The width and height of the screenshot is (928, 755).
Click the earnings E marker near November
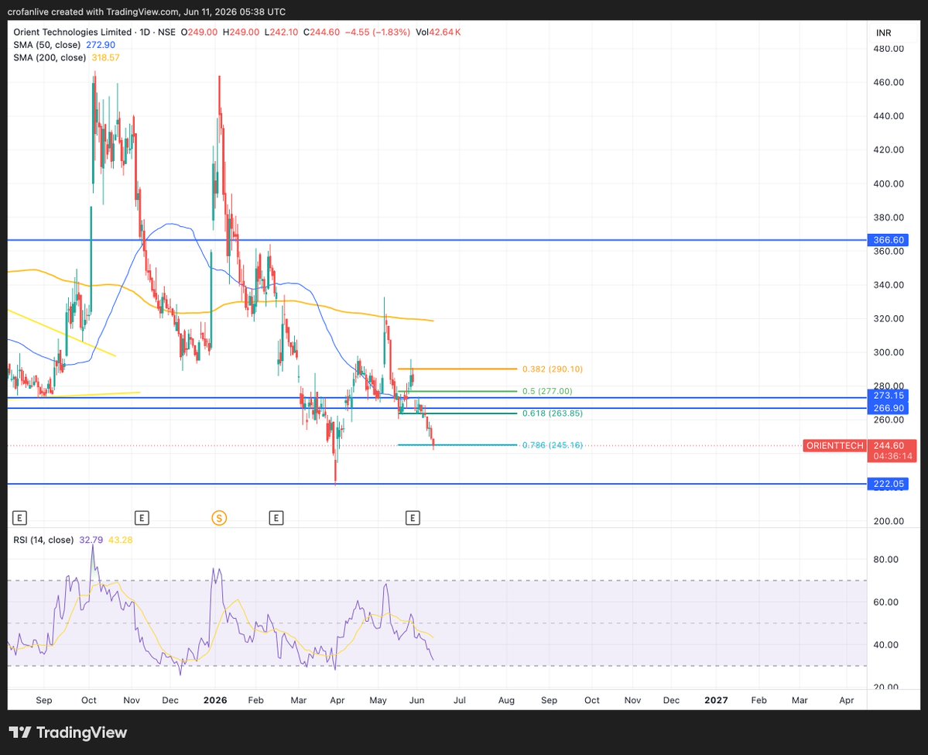(142, 518)
